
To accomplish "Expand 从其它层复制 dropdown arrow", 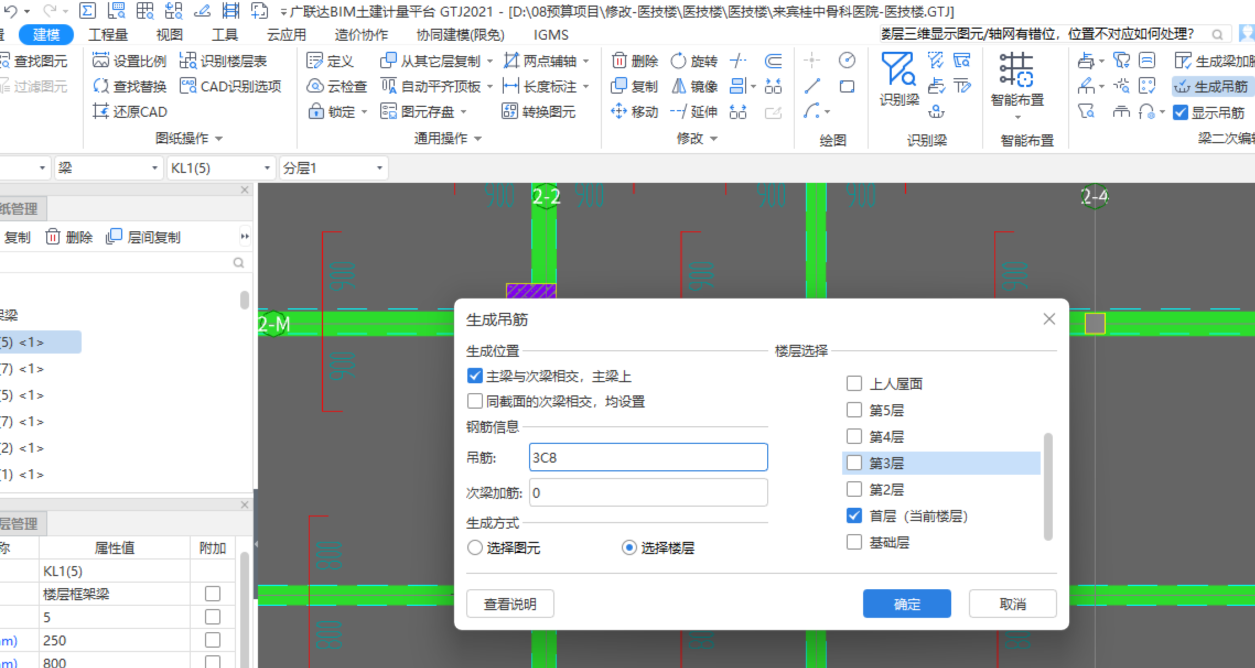I will click(x=490, y=61).
